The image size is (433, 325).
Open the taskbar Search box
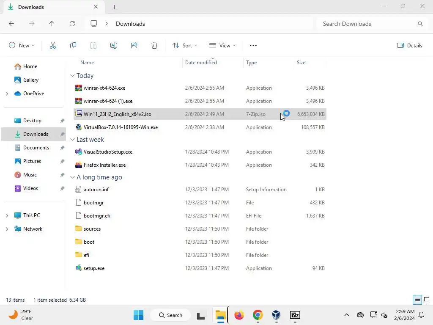pyautogui.click(x=170, y=315)
